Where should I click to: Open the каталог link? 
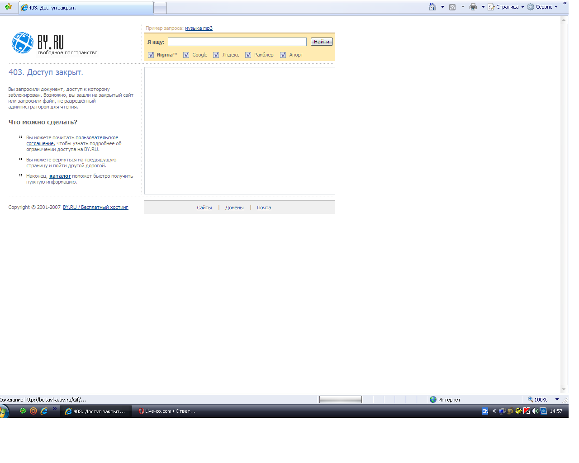(60, 176)
